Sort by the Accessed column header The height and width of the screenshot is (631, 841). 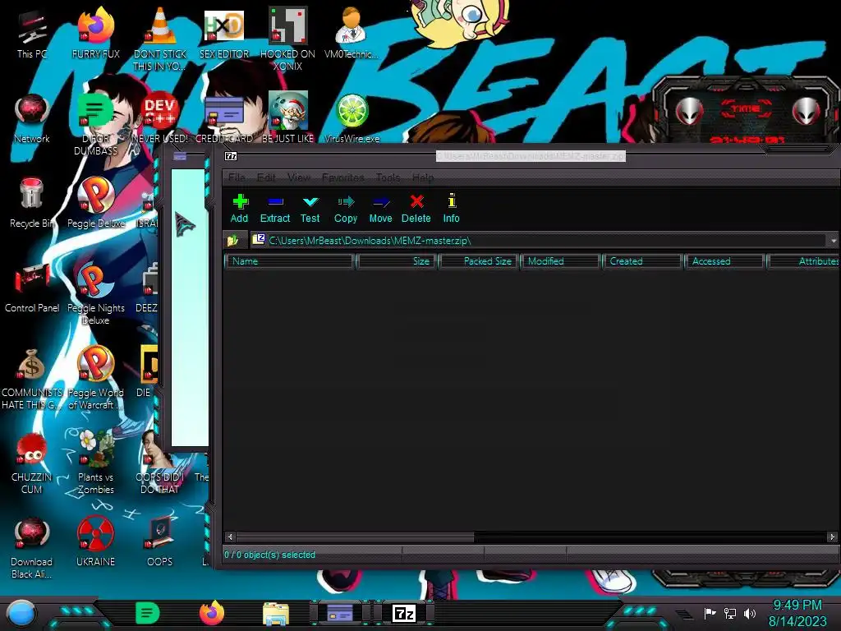coord(724,261)
